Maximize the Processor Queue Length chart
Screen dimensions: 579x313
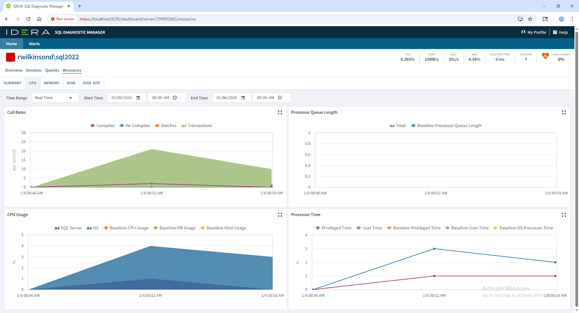pyautogui.click(x=563, y=113)
